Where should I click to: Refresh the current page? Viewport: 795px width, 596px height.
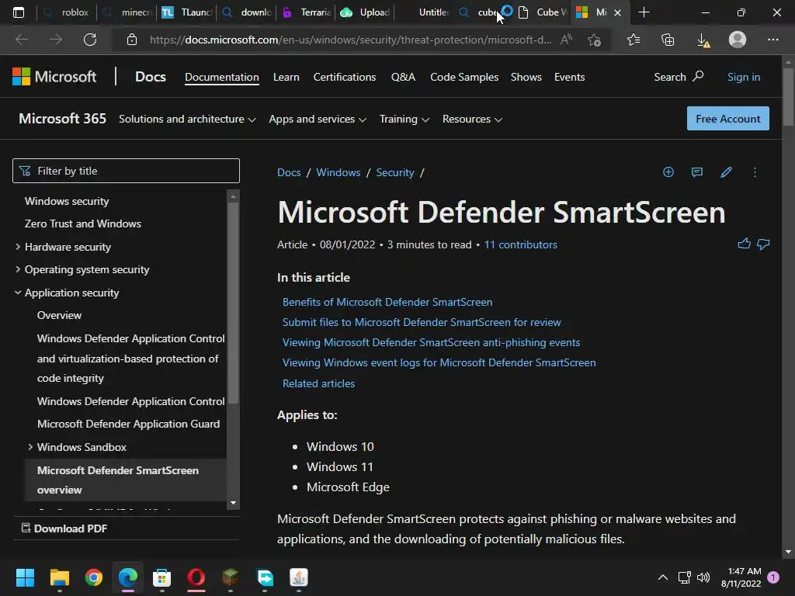point(90,40)
